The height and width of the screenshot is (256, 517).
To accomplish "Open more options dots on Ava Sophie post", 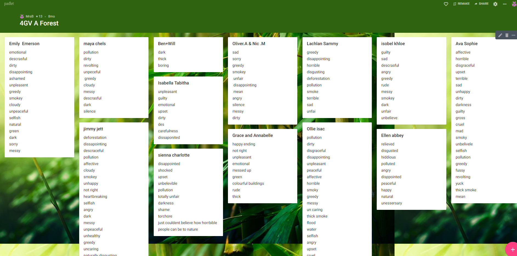I will (513, 35).
